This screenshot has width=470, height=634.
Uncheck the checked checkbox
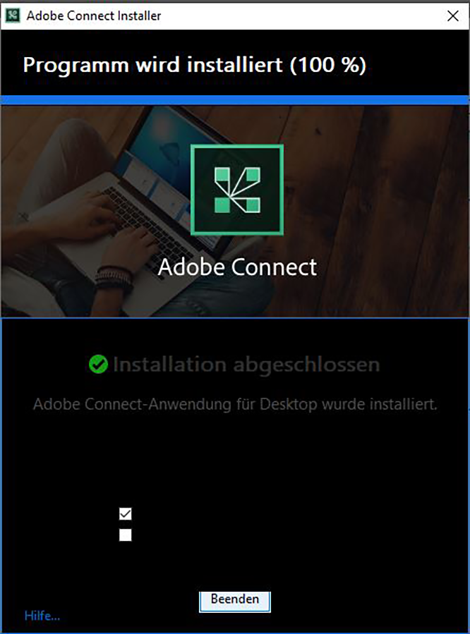[126, 514]
